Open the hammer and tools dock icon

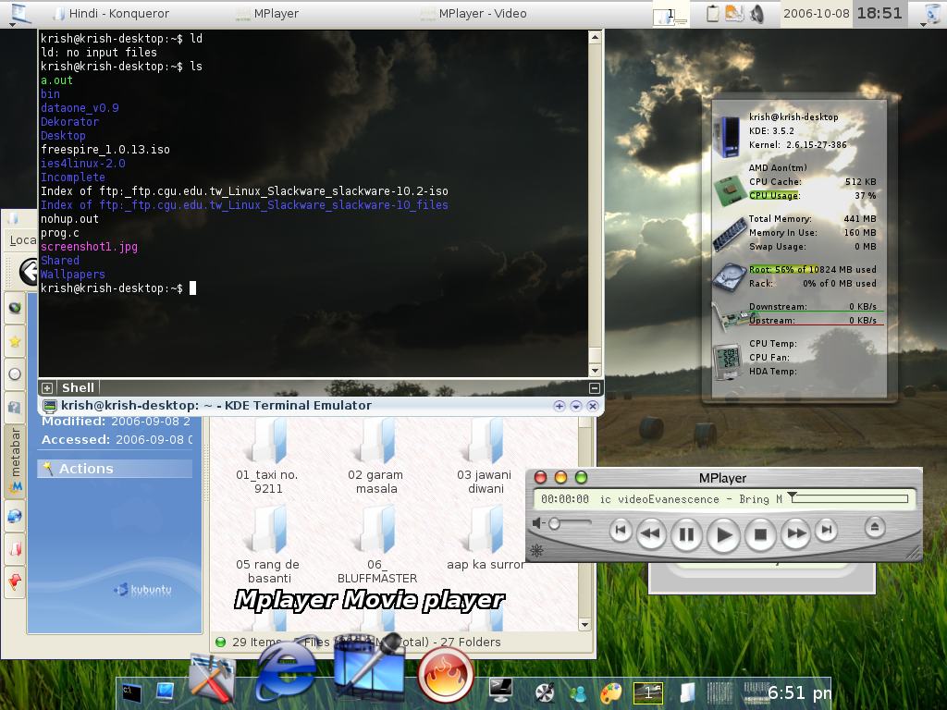point(212,678)
